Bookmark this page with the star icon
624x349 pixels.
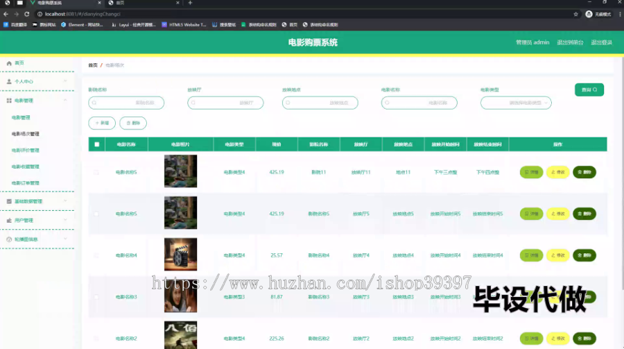pyautogui.click(x=575, y=14)
